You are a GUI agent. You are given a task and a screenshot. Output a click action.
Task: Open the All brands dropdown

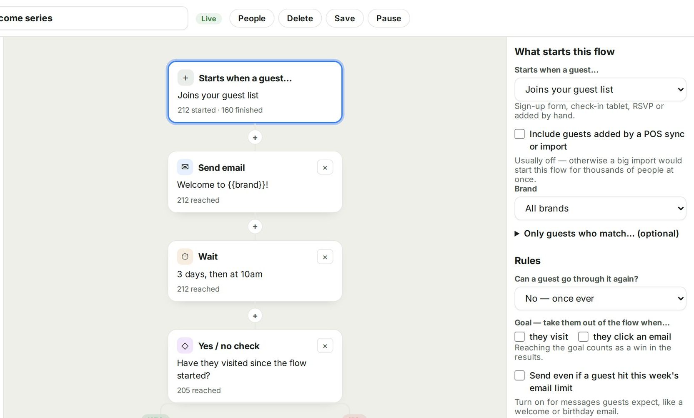pos(600,209)
